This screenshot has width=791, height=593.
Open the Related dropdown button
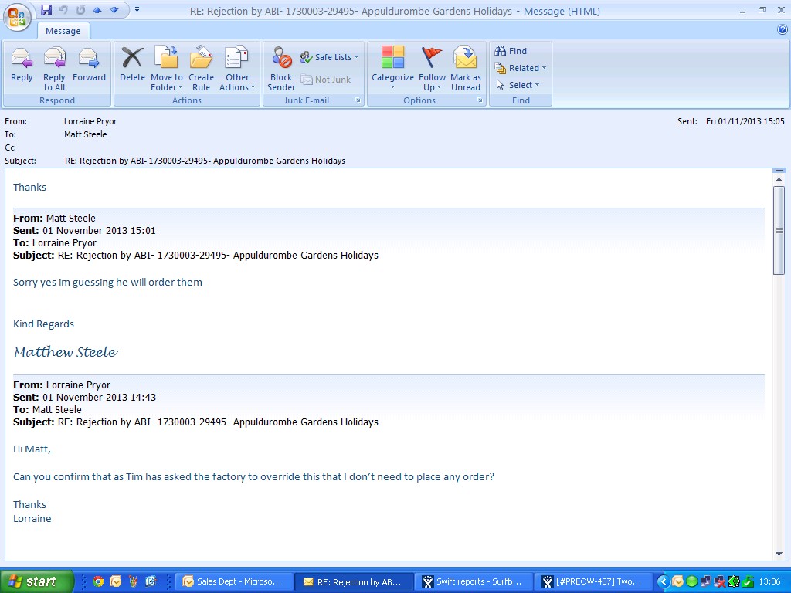521,68
